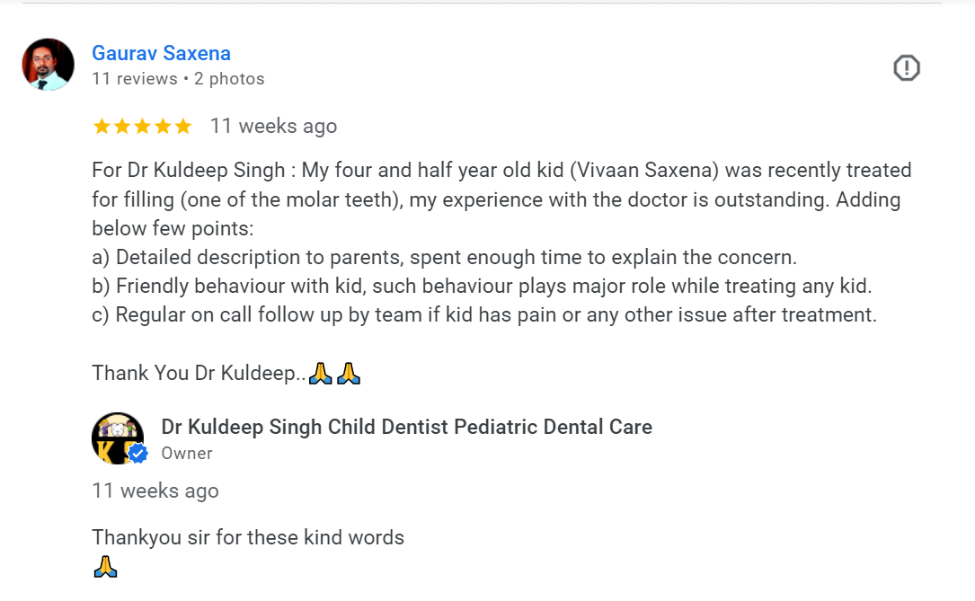975x601 pixels.
Task: Click the timestamp beside the star rating
Action: coord(273,127)
